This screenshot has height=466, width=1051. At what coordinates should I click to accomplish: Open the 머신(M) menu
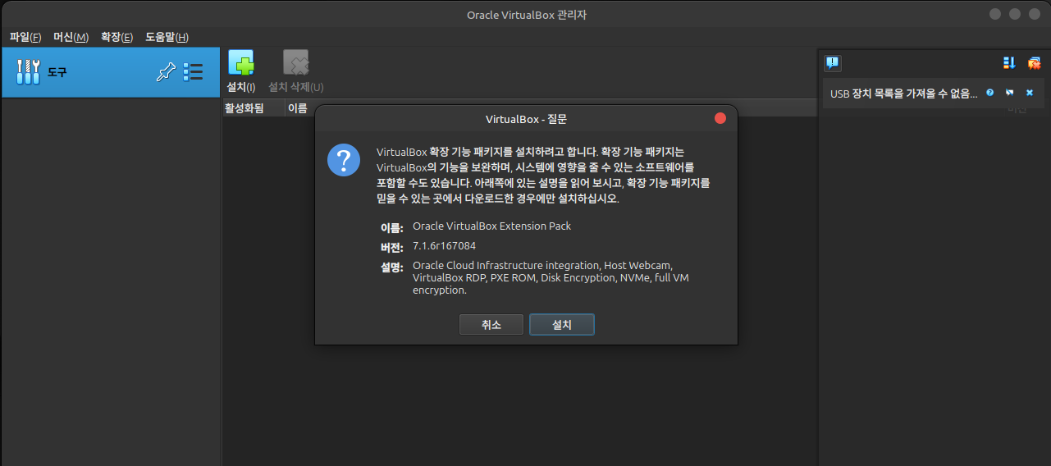(71, 37)
